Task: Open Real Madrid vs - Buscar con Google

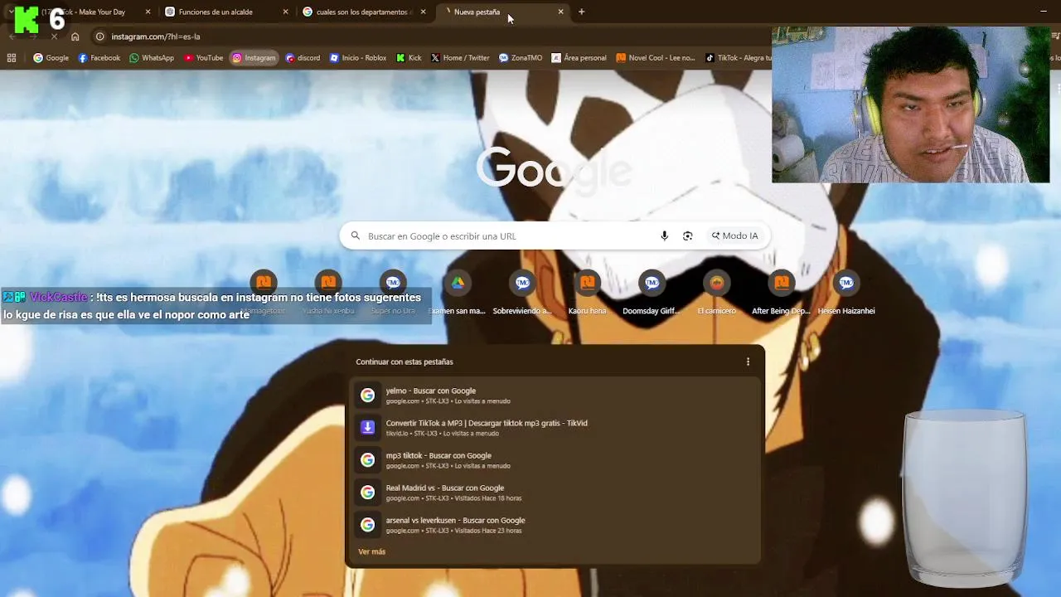Action: [x=555, y=493]
